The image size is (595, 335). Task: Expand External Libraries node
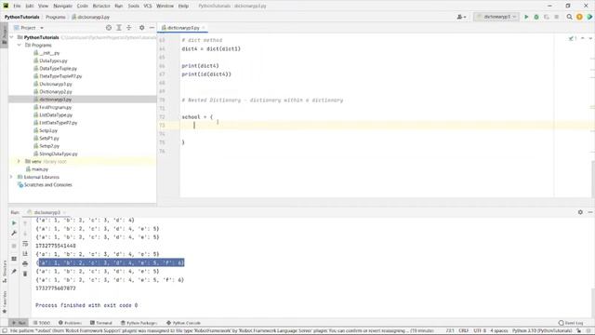coord(11,177)
